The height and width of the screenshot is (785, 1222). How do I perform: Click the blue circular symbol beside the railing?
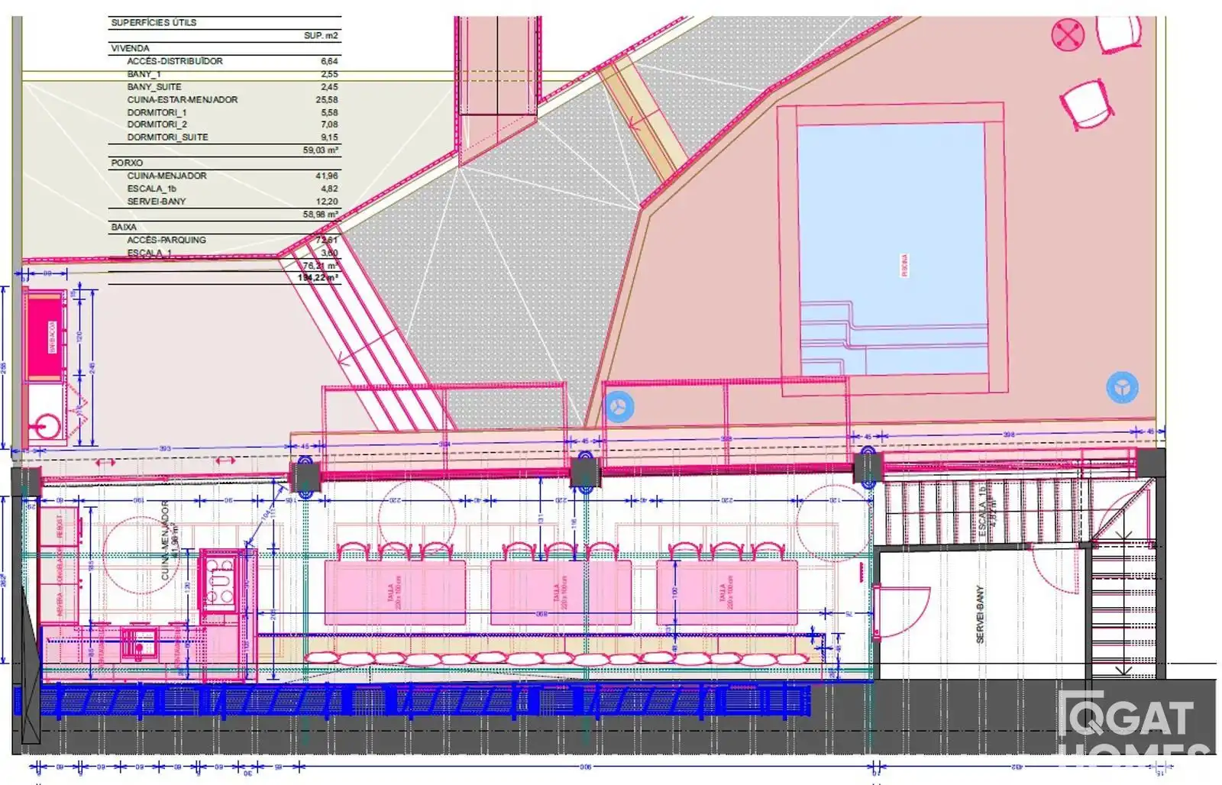click(619, 407)
